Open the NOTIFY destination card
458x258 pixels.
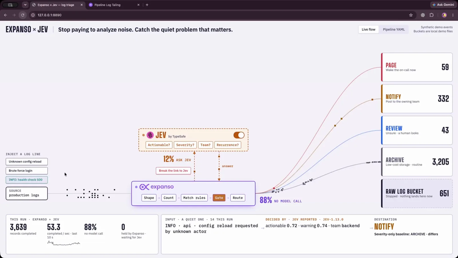[417, 99]
